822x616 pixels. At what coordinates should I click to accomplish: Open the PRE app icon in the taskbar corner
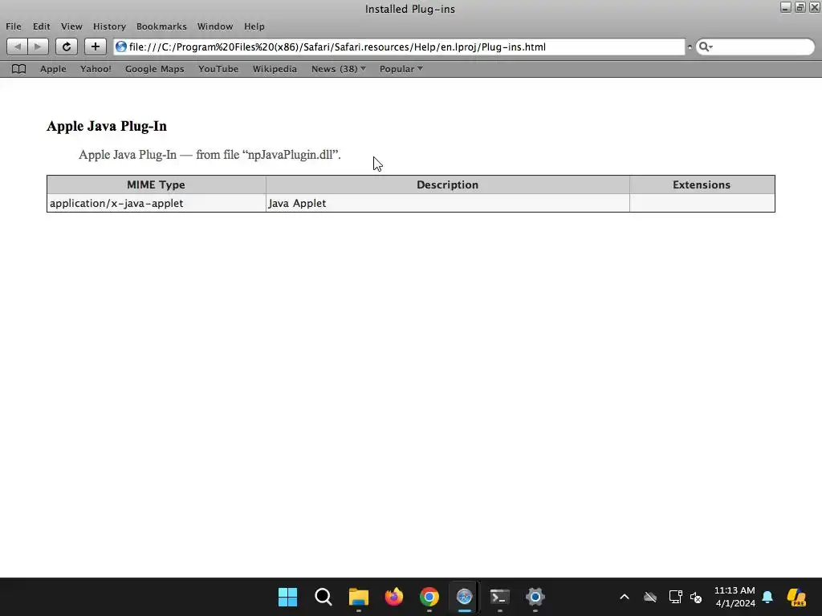pyautogui.click(x=796, y=597)
